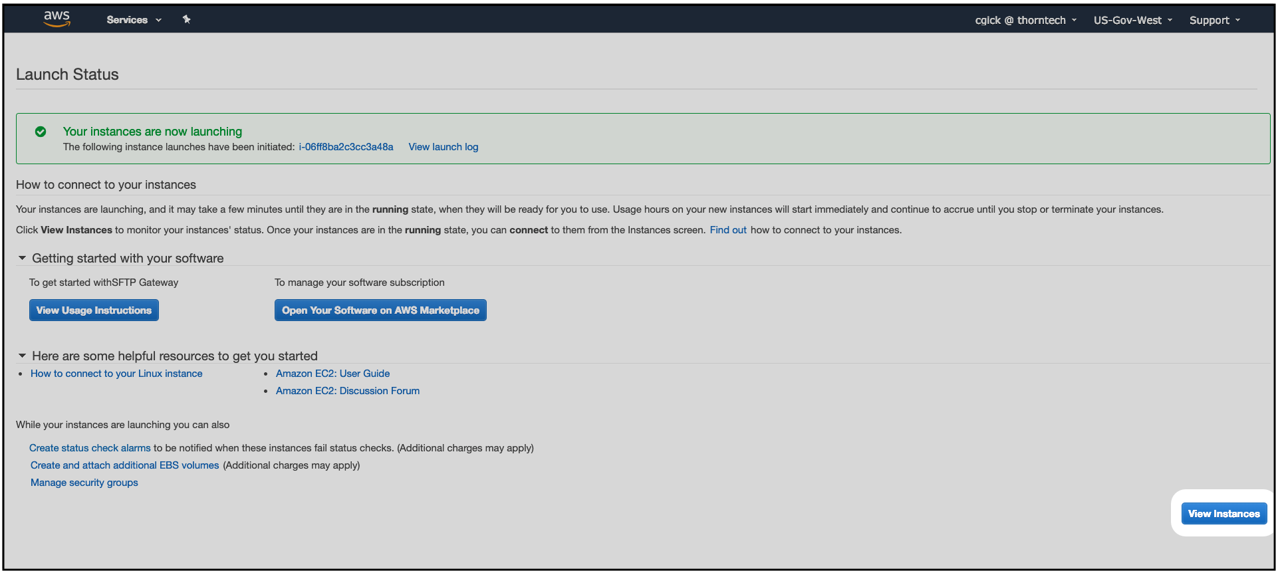
Task: Open instance ID i-06ff8ba2c3cc3a48a link
Action: click(346, 147)
